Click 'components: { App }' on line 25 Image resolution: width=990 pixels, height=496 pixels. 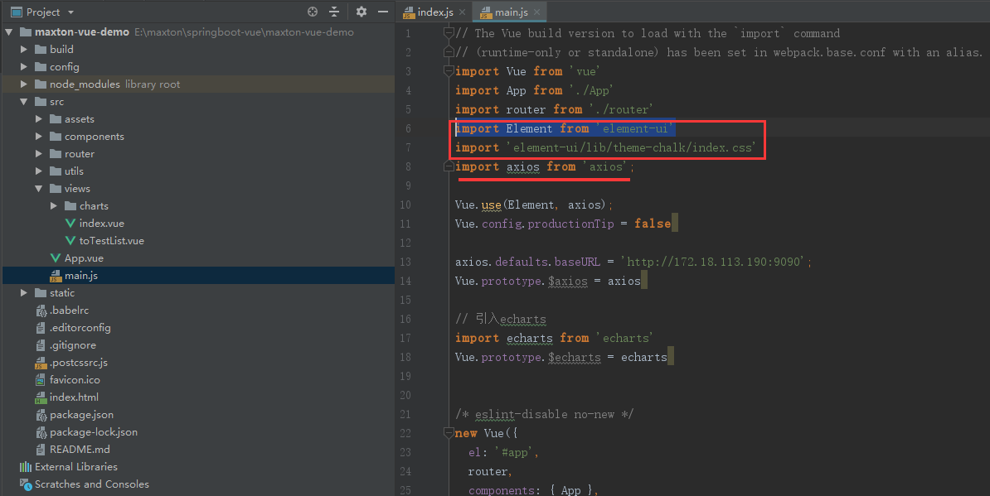[x=531, y=489]
